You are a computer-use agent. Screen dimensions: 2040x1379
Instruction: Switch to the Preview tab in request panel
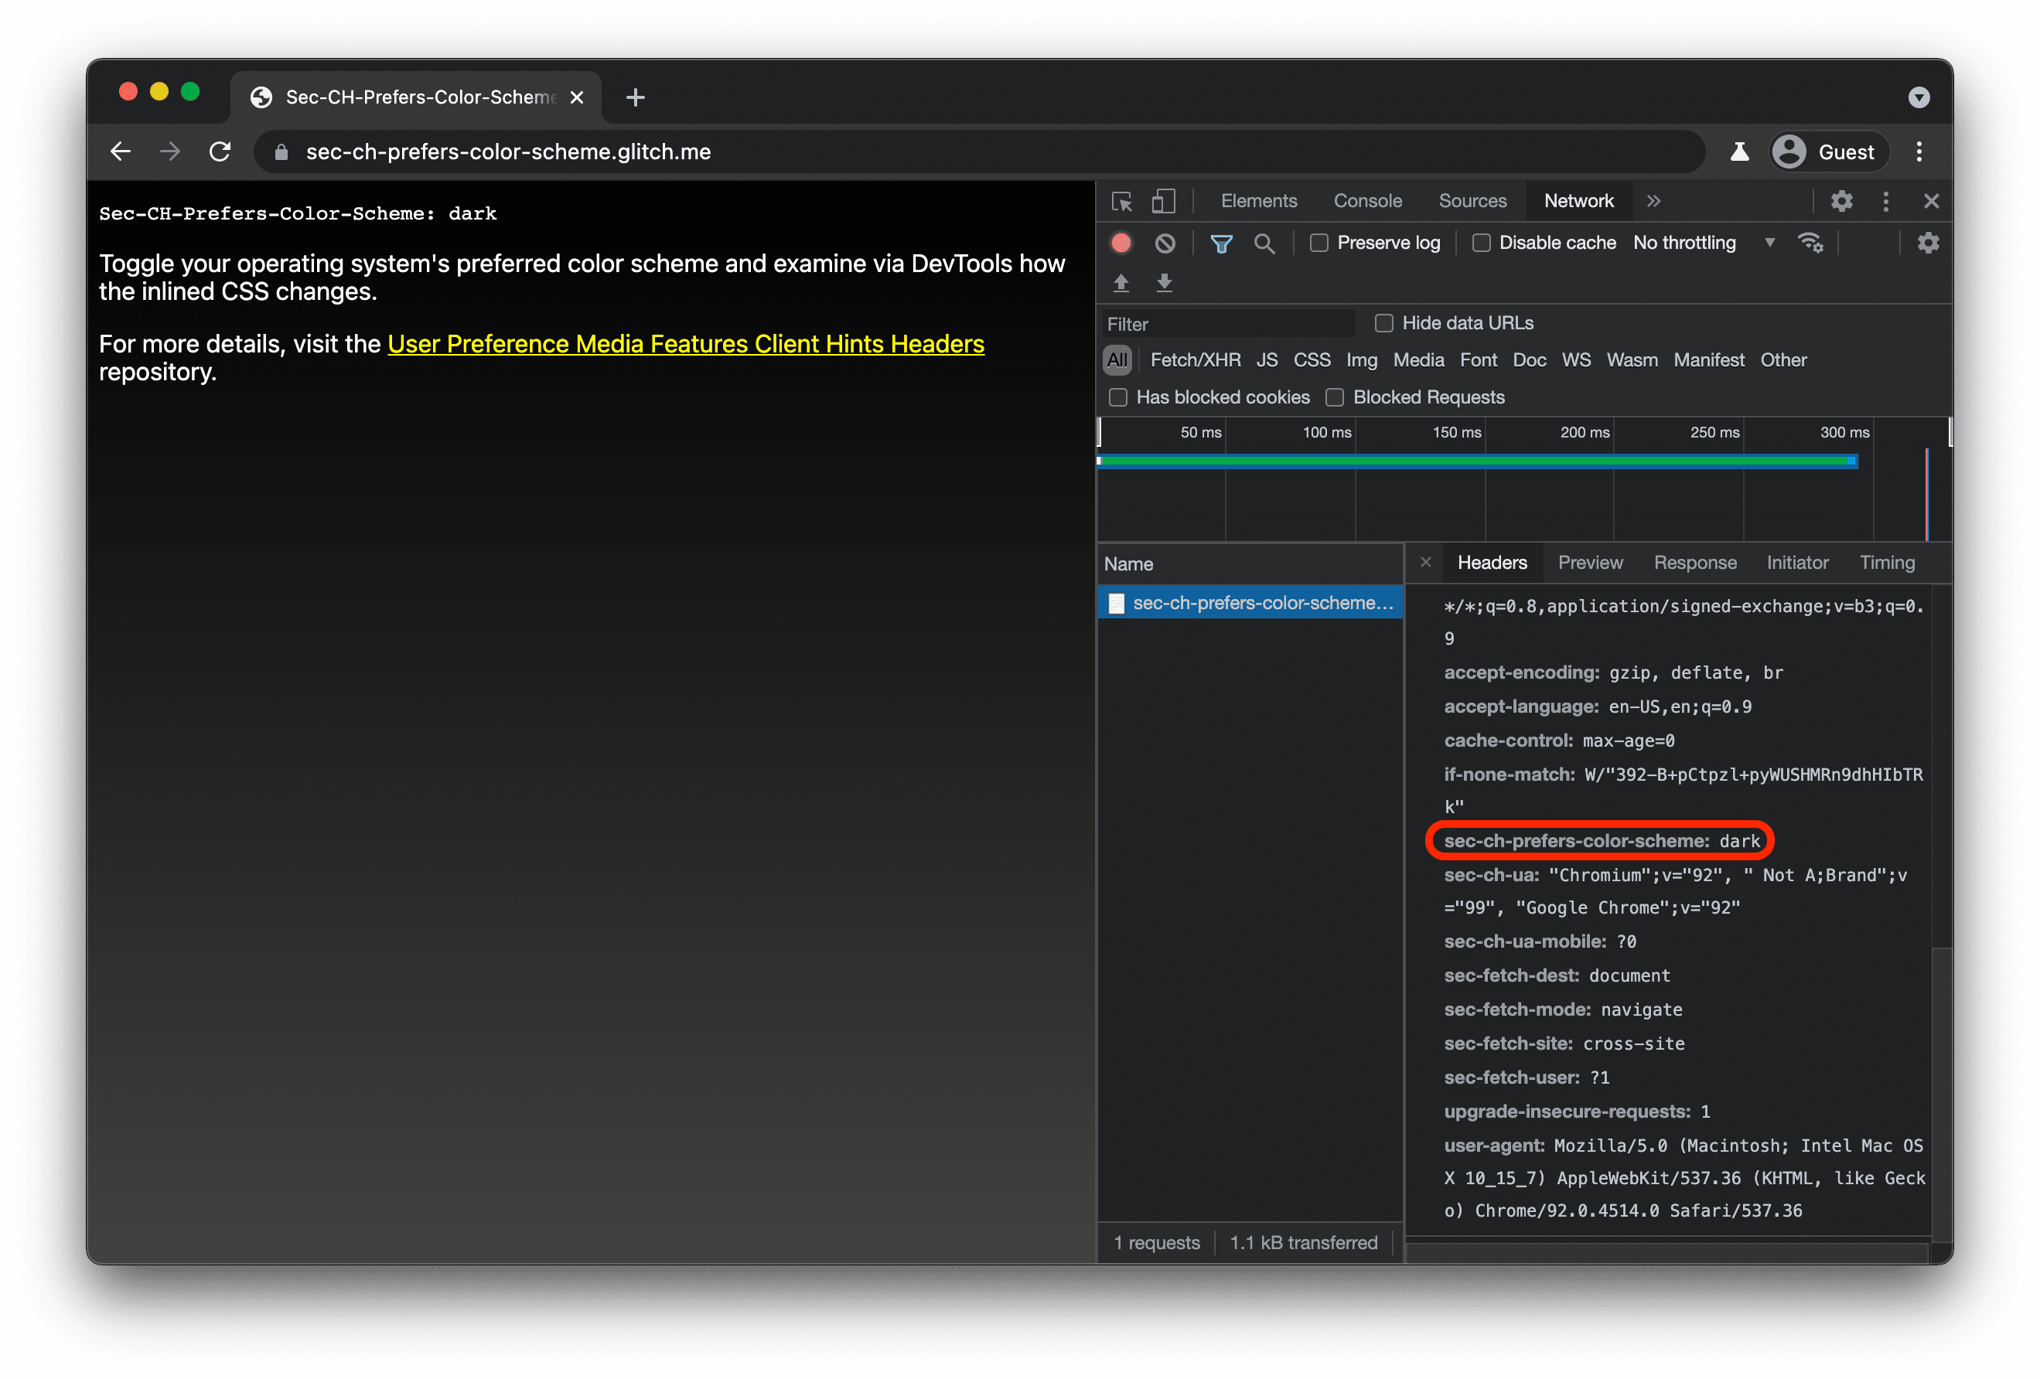(x=1589, y=562)
